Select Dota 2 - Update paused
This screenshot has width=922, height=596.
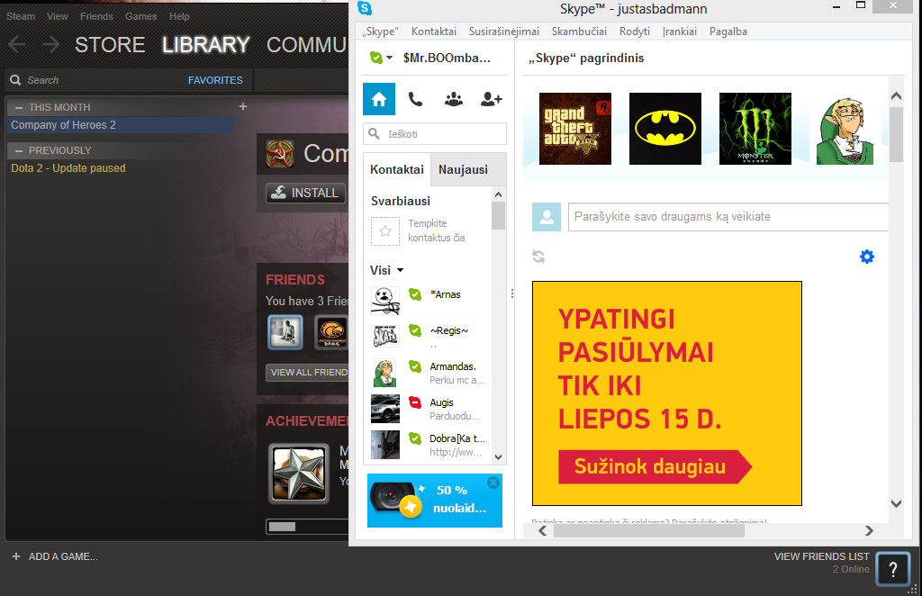click(x=68, y=168)
